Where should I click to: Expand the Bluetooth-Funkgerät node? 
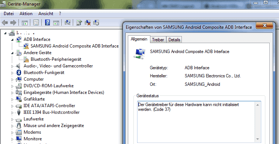click(12, 73)
